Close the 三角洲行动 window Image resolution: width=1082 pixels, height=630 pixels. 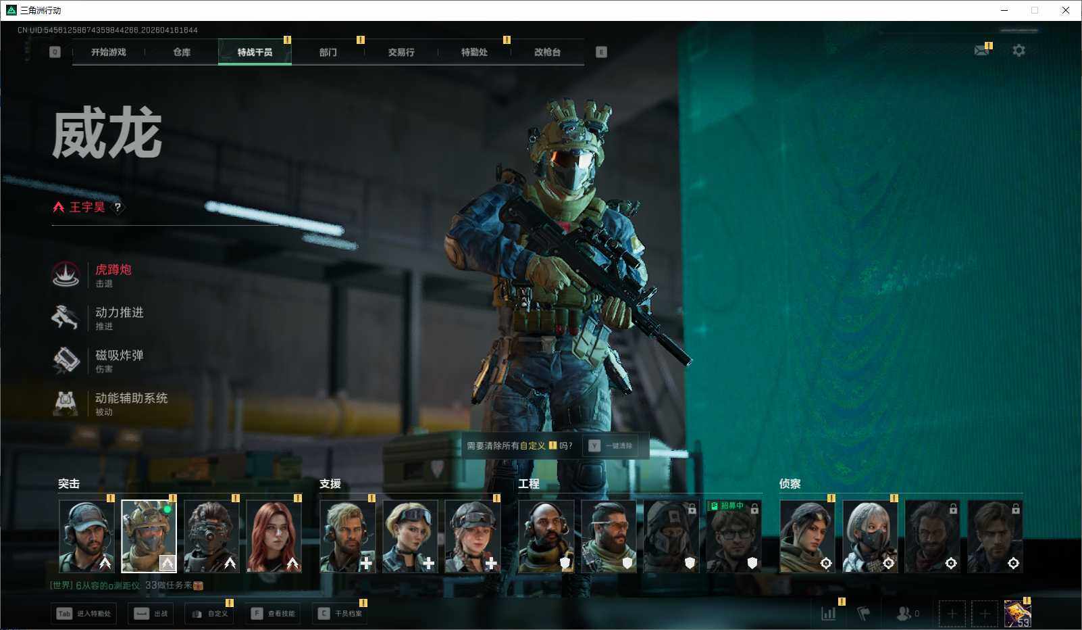click(1066, 10)
